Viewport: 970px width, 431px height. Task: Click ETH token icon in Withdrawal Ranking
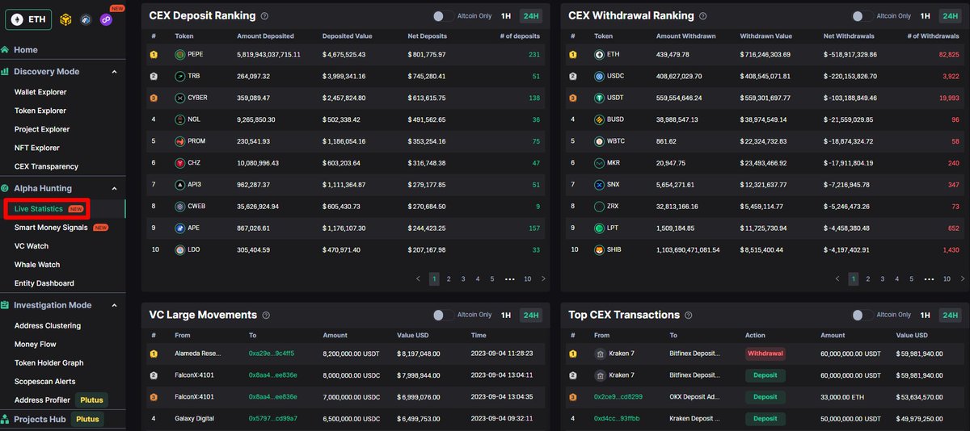tap(600, 55)
